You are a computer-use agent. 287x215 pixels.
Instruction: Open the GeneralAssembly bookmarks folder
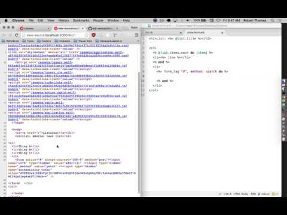[x=109, y=41]
